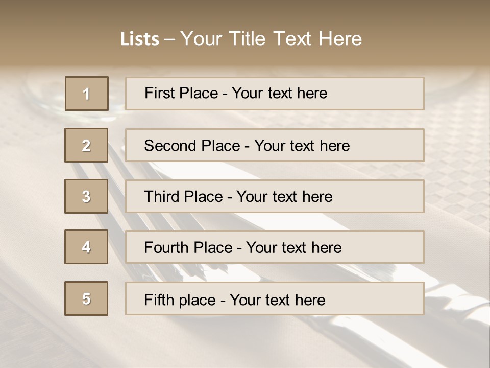The image size is (490, 368).
Task: Select the number 4 box
Action: point(86,247)
